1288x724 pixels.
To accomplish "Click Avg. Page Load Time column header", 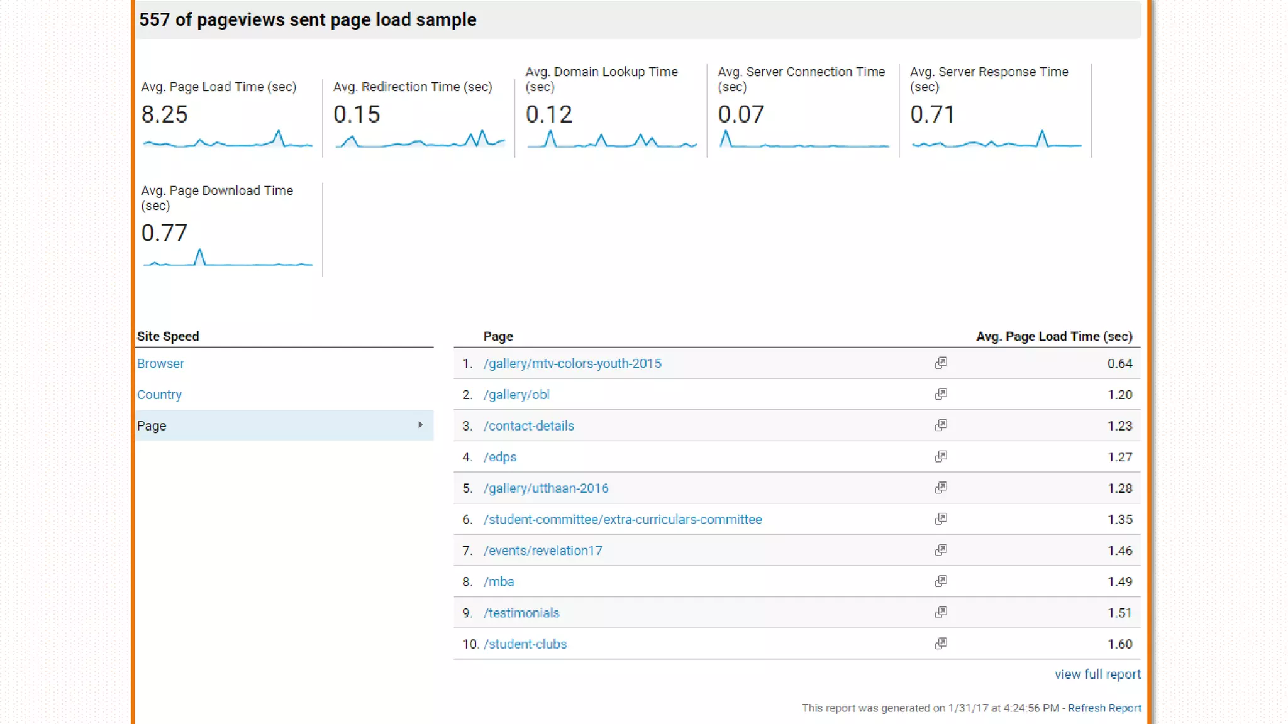I will (1054, 336).
